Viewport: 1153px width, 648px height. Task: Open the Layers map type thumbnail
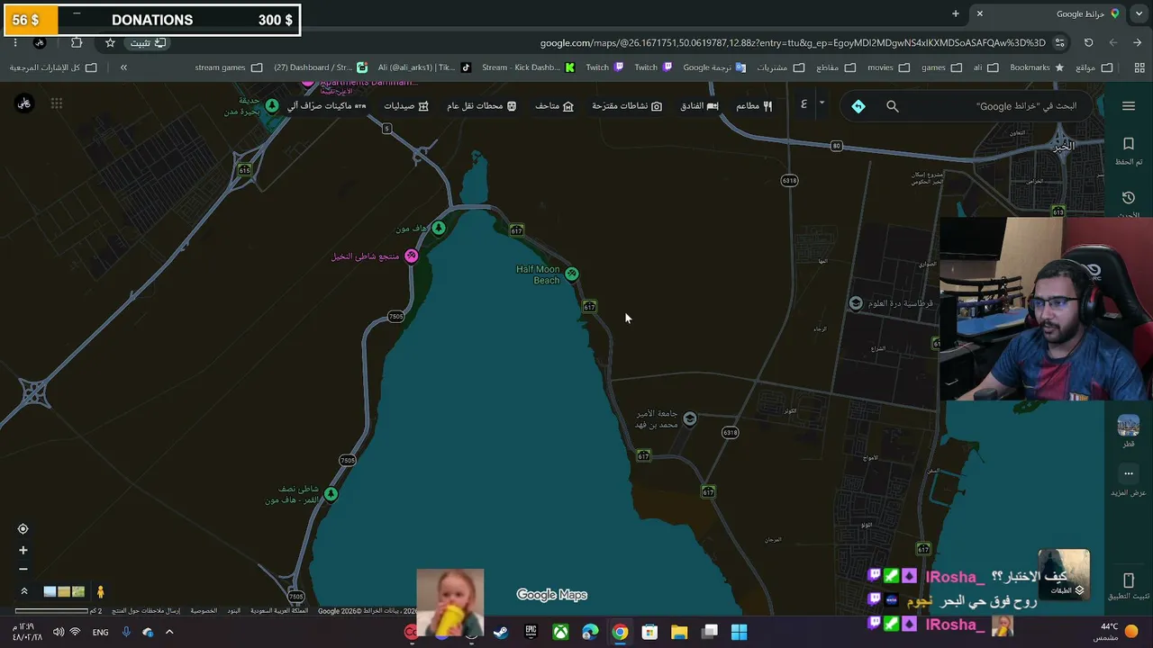point(1064,574)
